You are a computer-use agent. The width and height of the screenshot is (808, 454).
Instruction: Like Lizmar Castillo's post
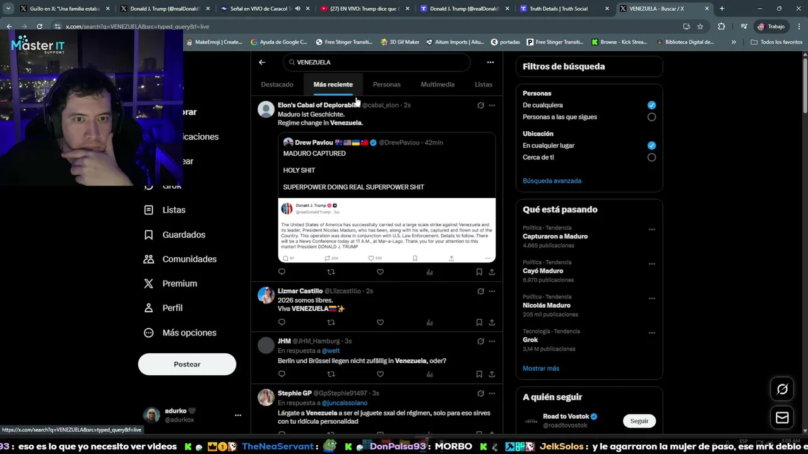pos(380,322)
